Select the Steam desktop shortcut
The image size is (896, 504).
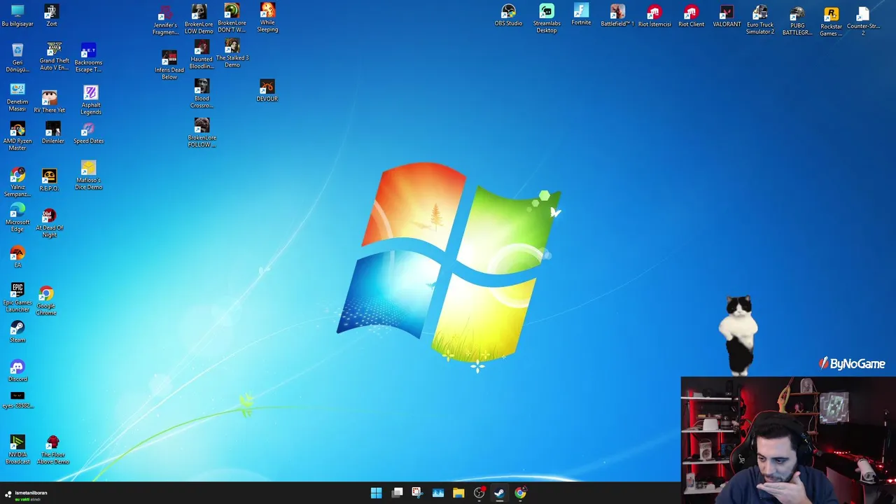[x=17, y=332]
